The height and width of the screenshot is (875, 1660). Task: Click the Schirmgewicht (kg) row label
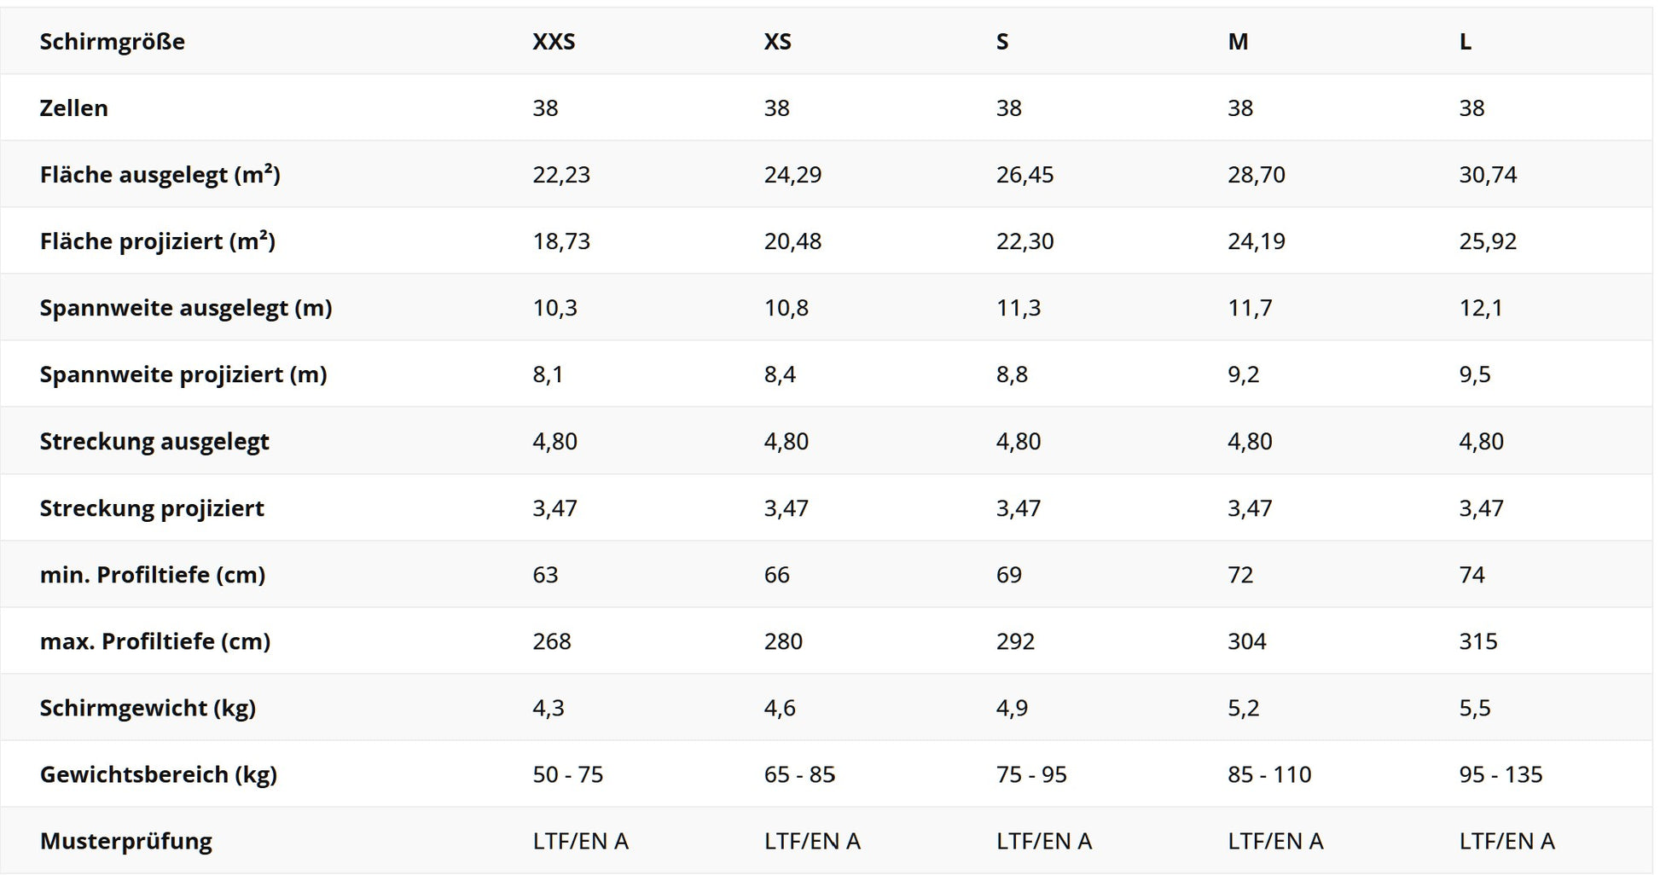pos(148,708)
